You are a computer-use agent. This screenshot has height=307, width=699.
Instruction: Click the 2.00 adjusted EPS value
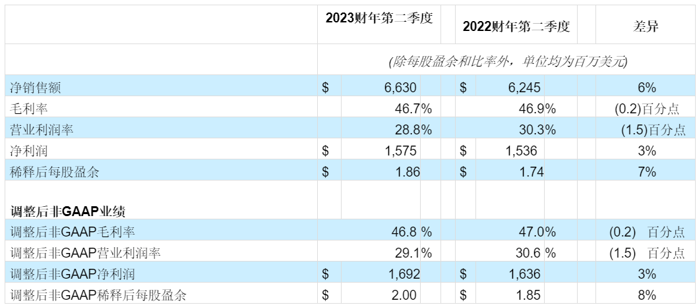(x=404, y=294)
